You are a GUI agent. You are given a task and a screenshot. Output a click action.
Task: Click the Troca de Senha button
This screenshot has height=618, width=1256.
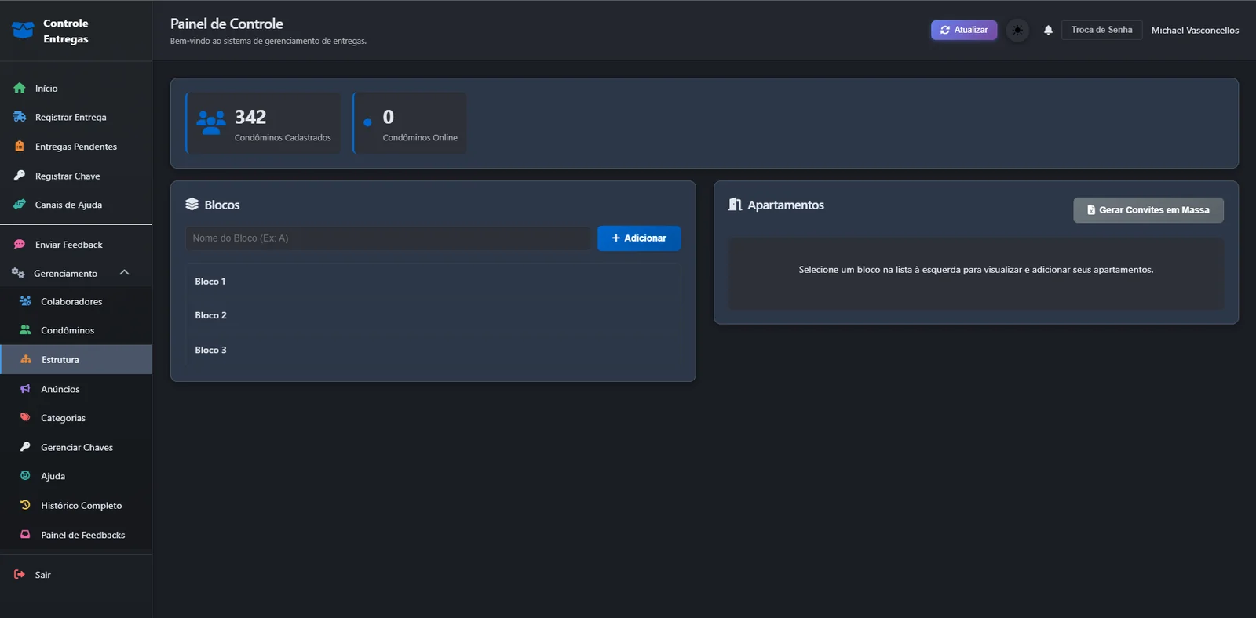click(1101, 30)
